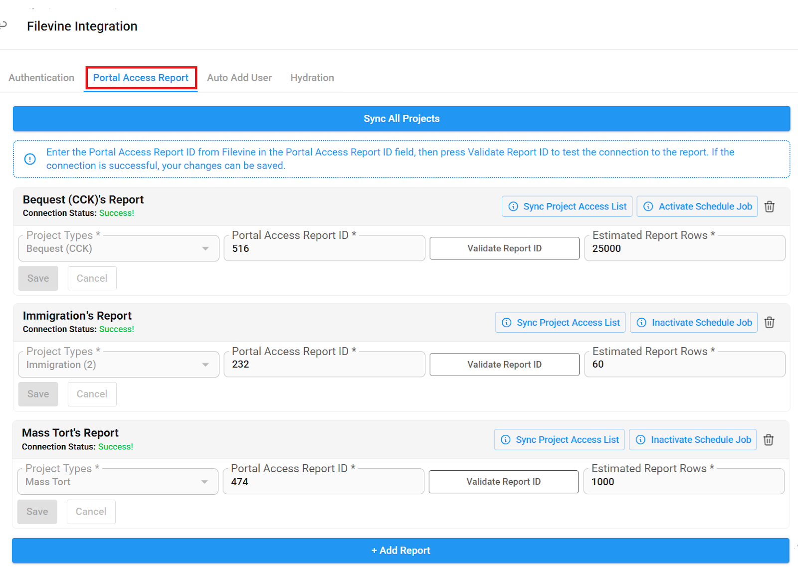Viewport: 798px width, 573px height.
Task: Click the Estimated Report Rows field showing 1000
Action: (684, 482)
